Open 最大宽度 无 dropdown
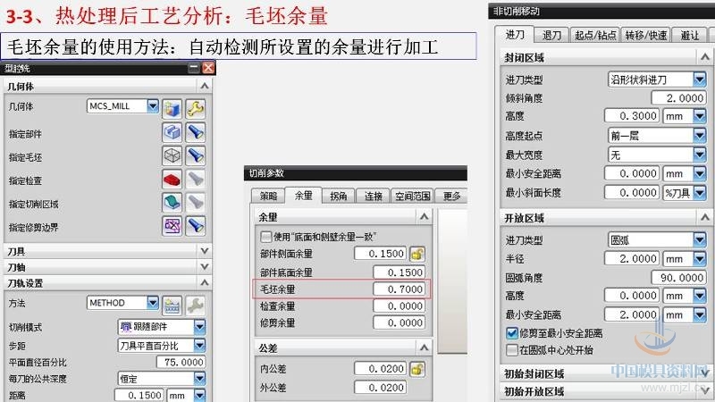 [x=700, y=155]
